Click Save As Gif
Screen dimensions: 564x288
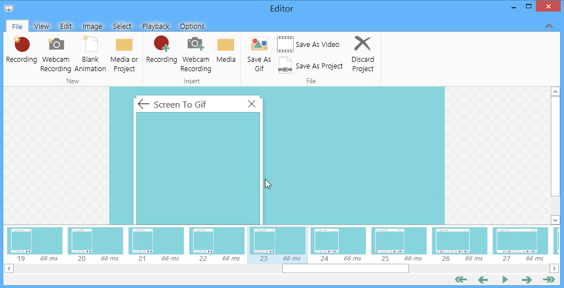tap(259, 54)
